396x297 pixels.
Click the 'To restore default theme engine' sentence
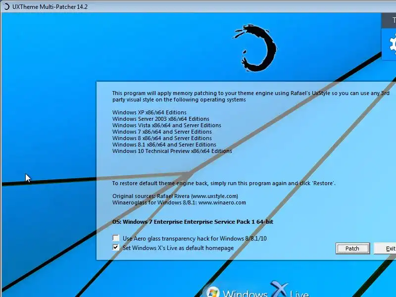[x=224, y=183]
